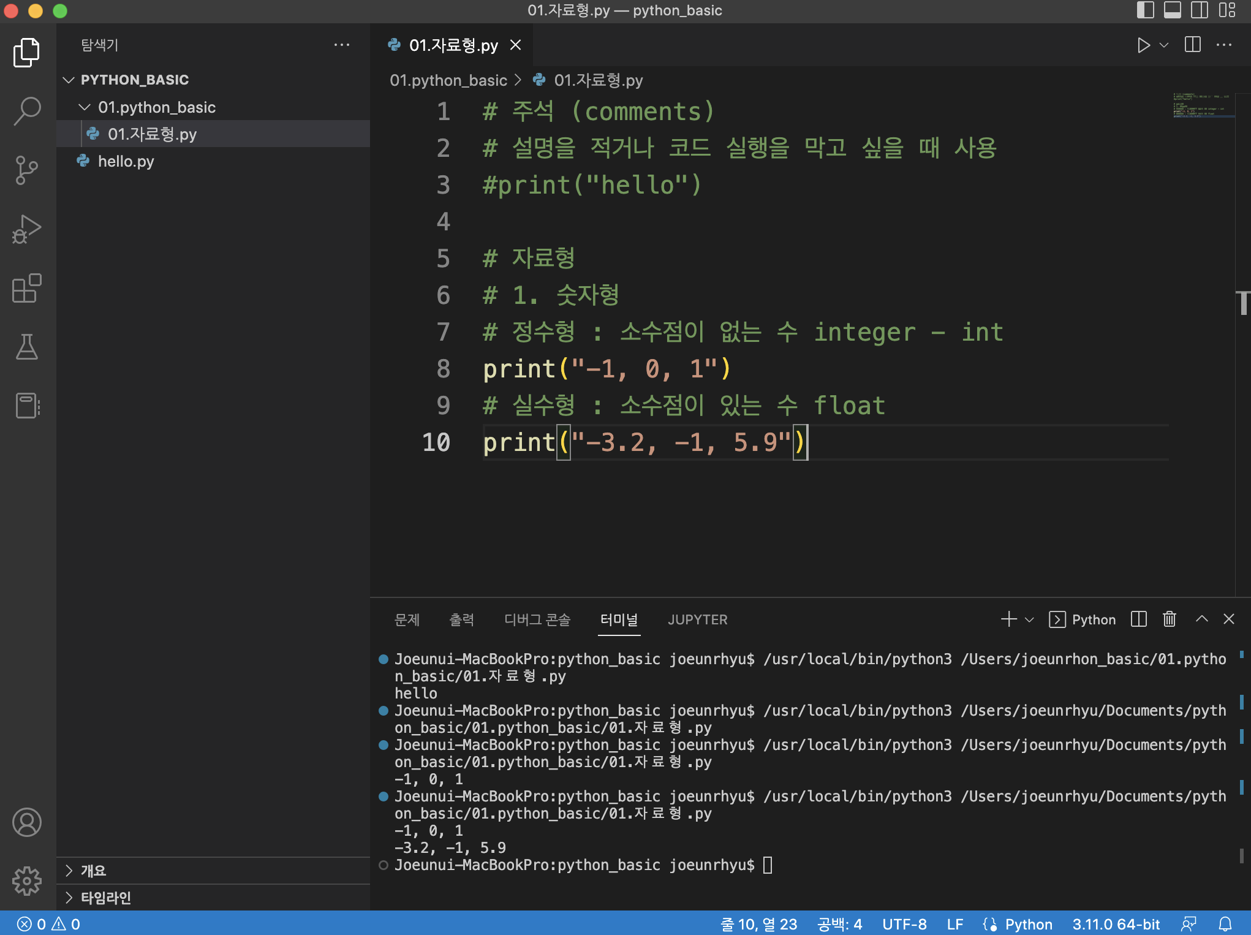Split the editor to the right

click(x=1193, y=45)
